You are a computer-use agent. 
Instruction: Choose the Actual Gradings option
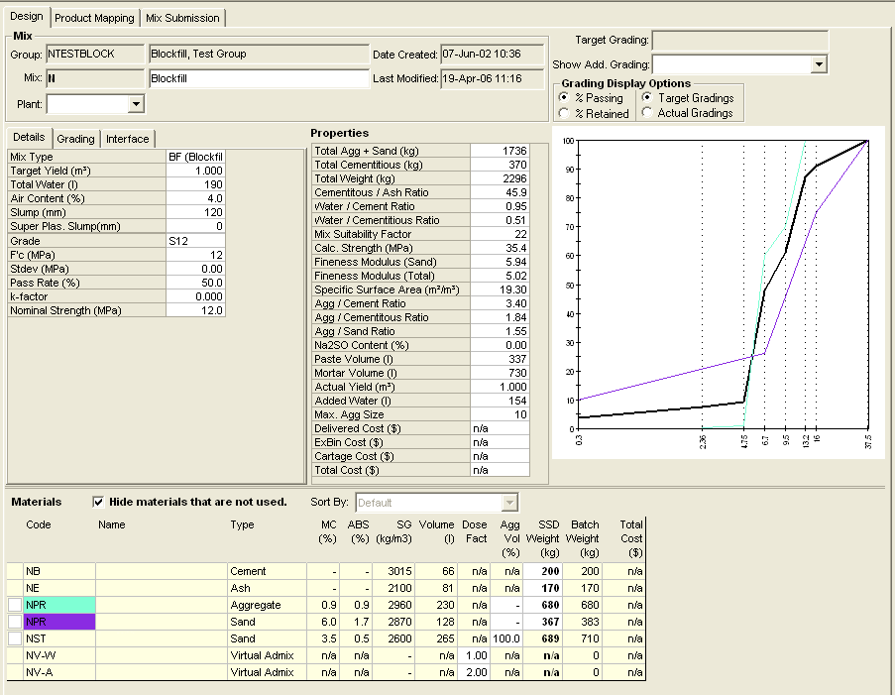pyautogui.click(x=648, y=113)
